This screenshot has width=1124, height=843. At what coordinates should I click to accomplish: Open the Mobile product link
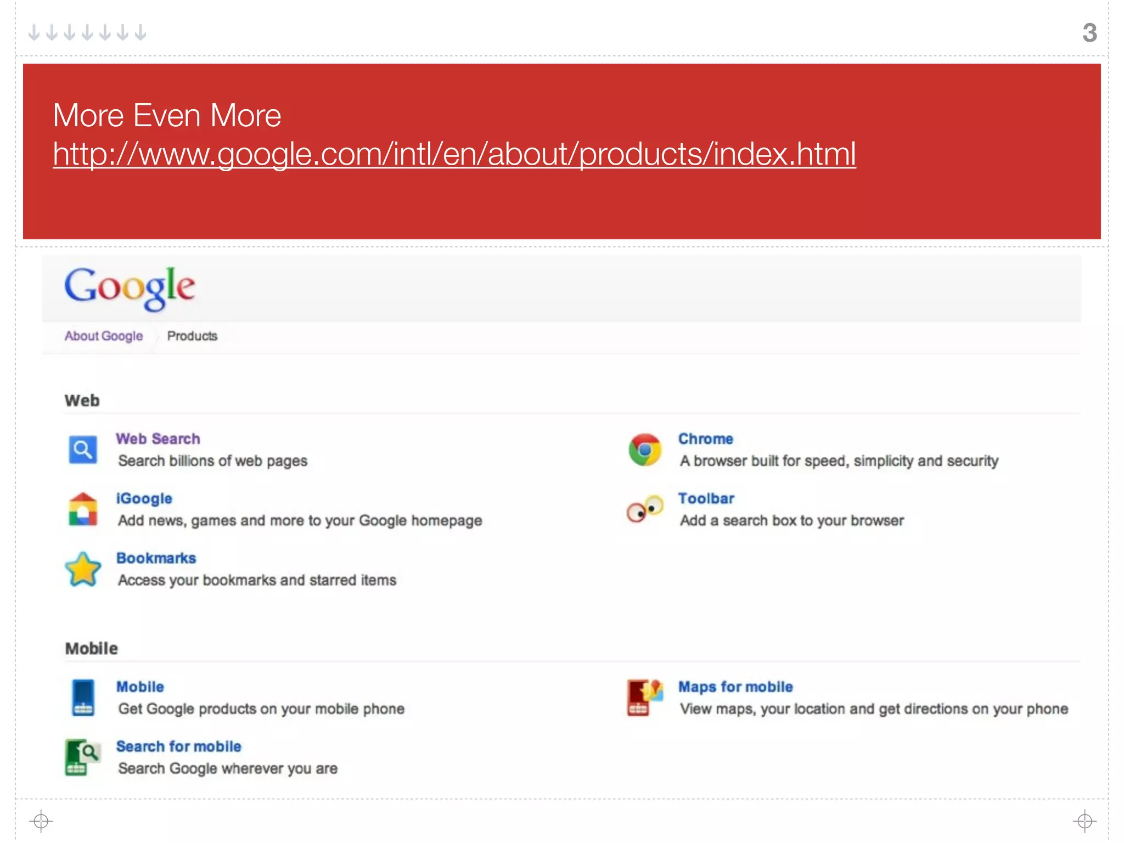[140, 687]
